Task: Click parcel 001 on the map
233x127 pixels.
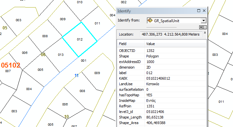Action: [84, 60]
